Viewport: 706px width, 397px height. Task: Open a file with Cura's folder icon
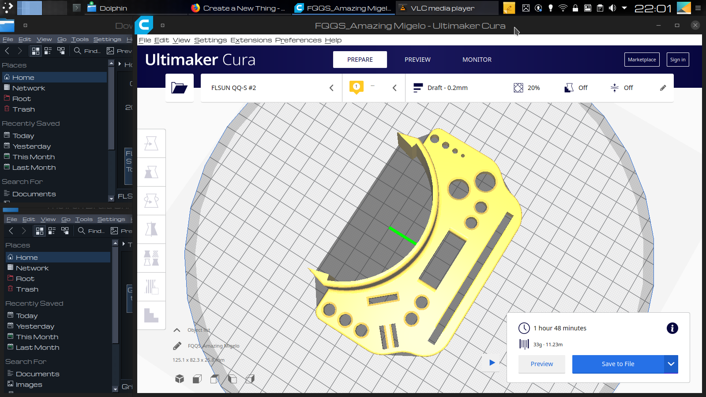tap(180, 88)
